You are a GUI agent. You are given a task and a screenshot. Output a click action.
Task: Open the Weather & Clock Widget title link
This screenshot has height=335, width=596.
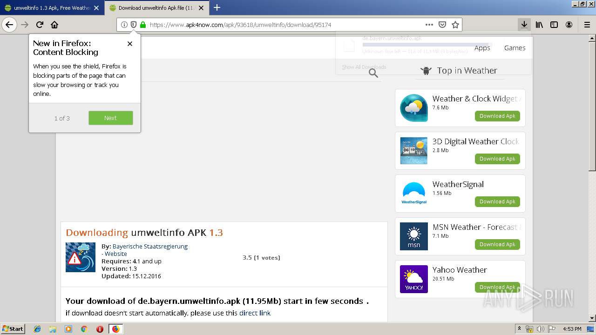(476, 99)
